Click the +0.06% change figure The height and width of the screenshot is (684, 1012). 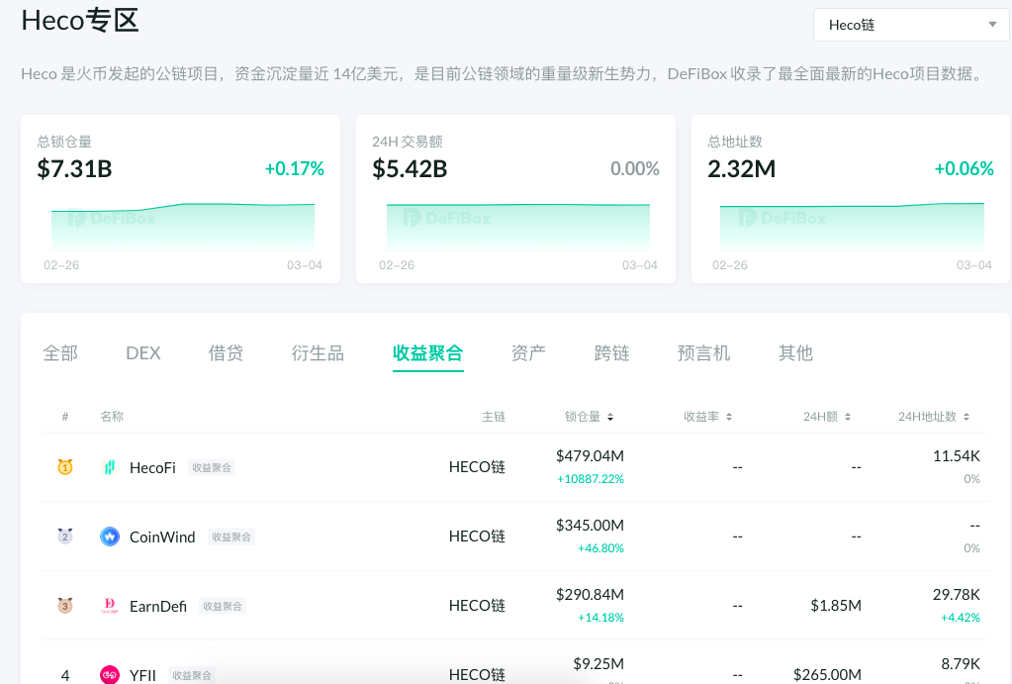coord(964,168)
